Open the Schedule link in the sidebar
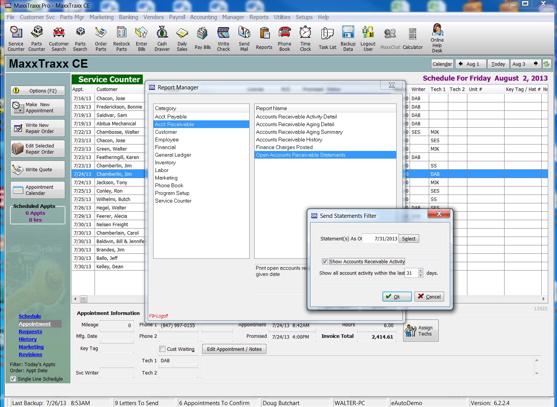The height and width of the screenshot is (407, 557). pos(30,316)
